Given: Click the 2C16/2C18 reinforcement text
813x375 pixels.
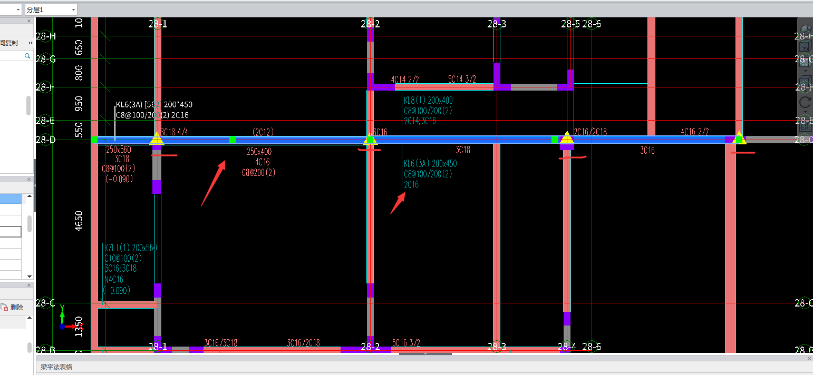Looking at the screenshot, I should pyautogui.click(x=590, y=132).
